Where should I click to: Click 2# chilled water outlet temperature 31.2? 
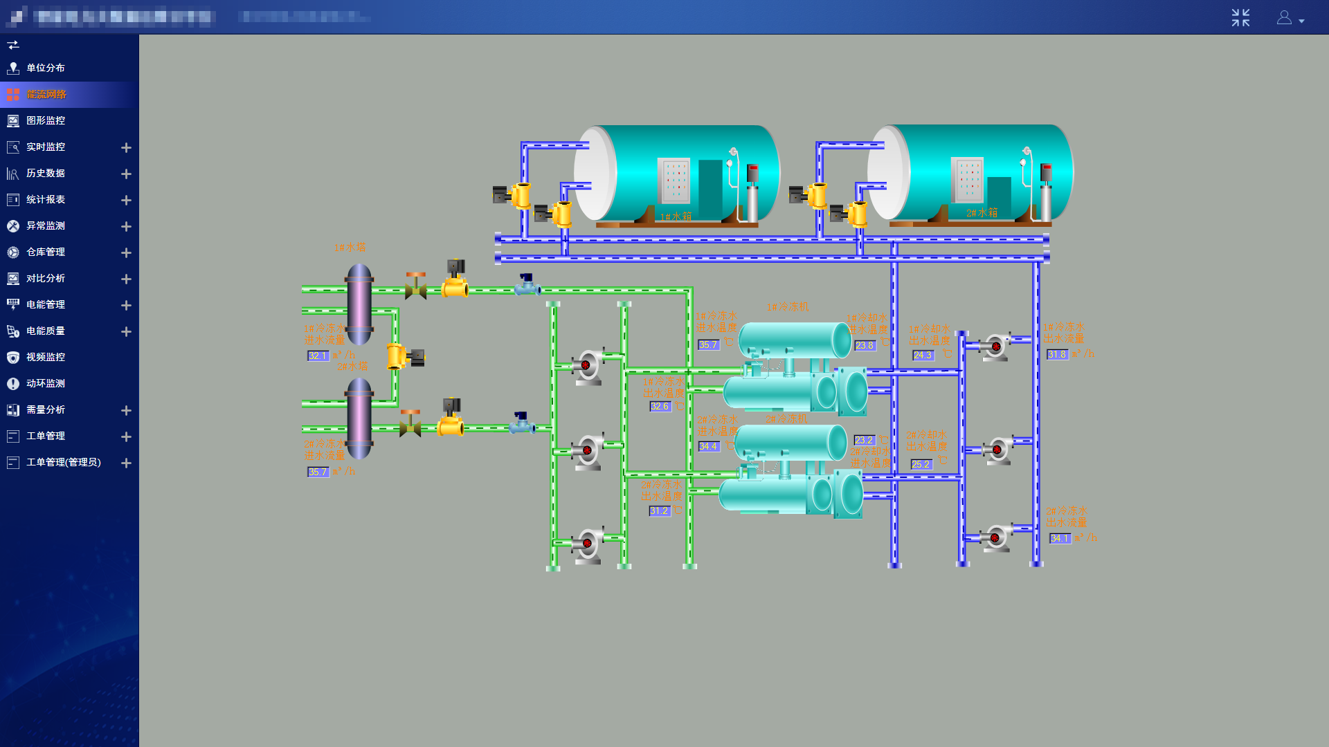pos(660,511)
